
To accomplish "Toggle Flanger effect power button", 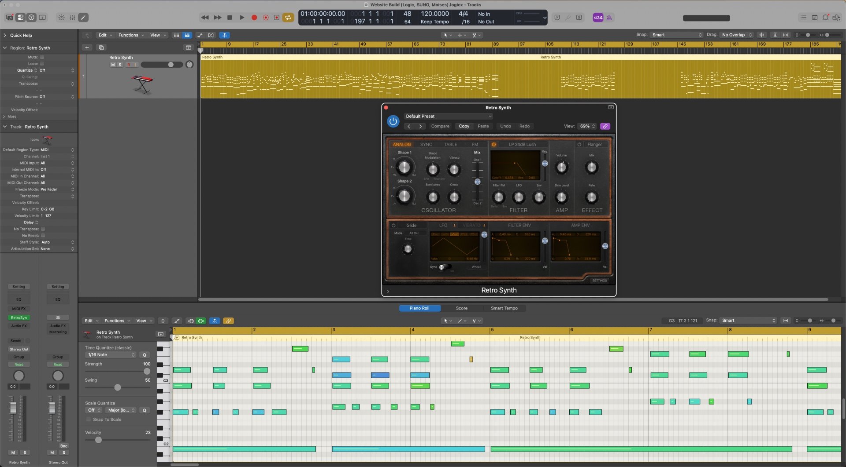I will point(579,144).
